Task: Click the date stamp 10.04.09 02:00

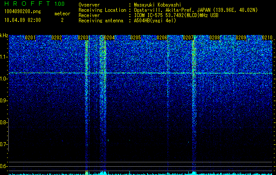Action: (x=22, y=20)
